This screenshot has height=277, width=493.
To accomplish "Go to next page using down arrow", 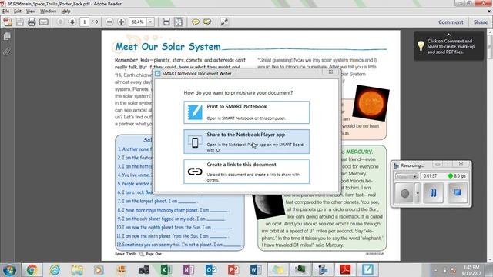I will [x=72, y=22].
